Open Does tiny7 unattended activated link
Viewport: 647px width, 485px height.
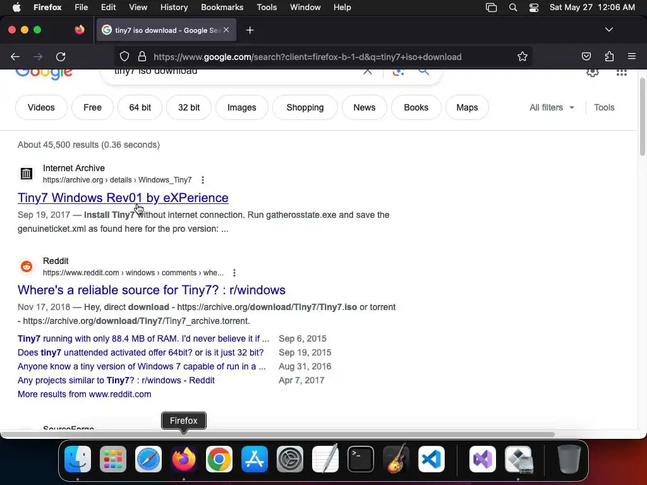tap(140, 352)
